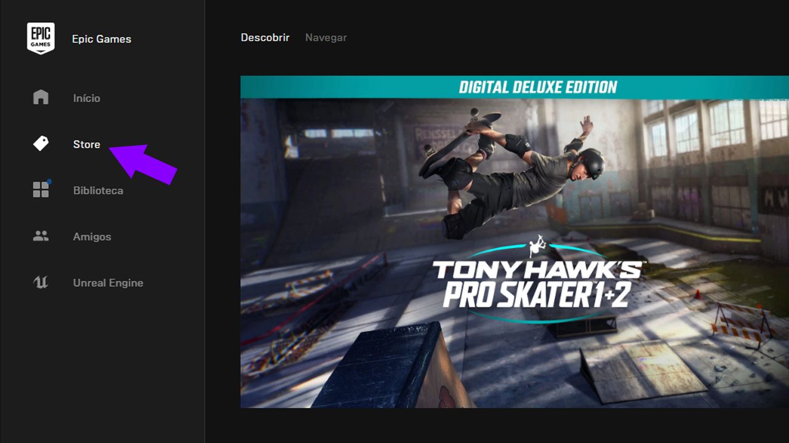This screenshot has height=443, width=789.
Task: Click the Epic Games shield logo
Action: tap(41, 38)
